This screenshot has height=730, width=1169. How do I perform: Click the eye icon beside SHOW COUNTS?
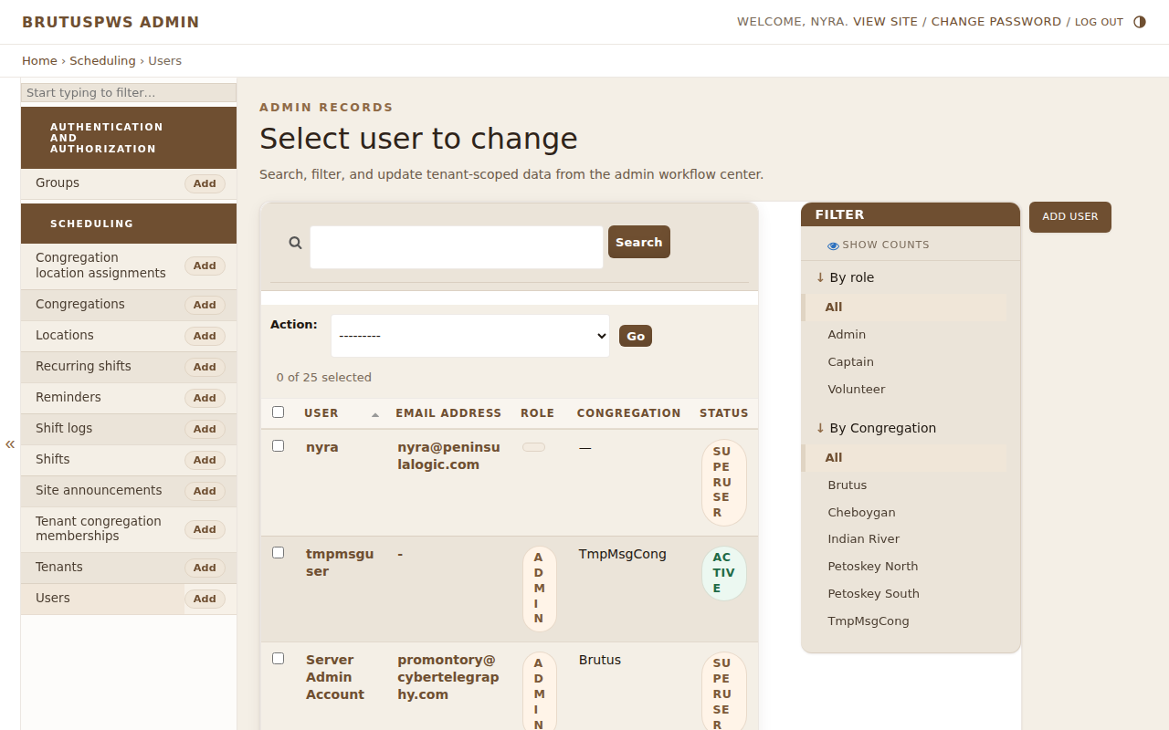point(832,245)
